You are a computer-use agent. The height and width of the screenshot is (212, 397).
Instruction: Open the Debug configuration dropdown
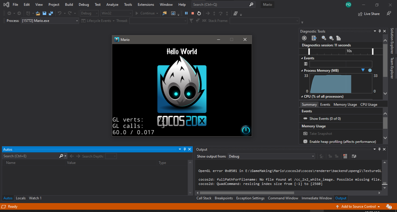click(89, 13)
